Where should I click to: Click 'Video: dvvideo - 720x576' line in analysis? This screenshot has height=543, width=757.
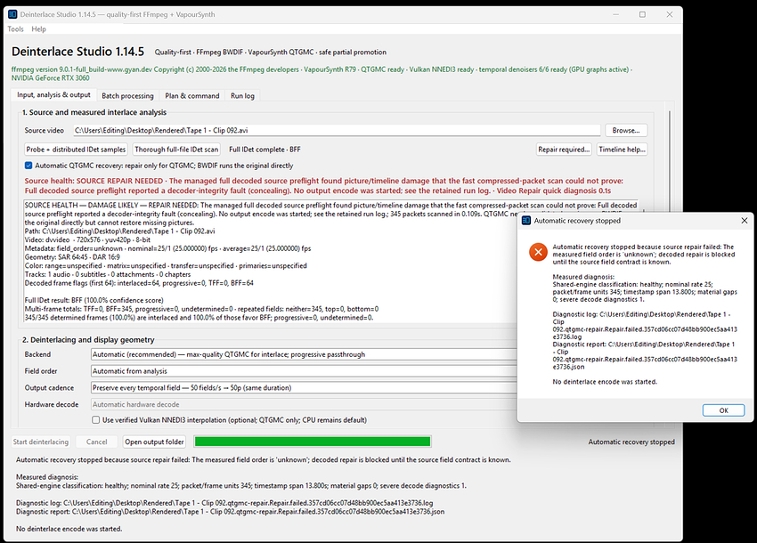(x=87, y=239)
